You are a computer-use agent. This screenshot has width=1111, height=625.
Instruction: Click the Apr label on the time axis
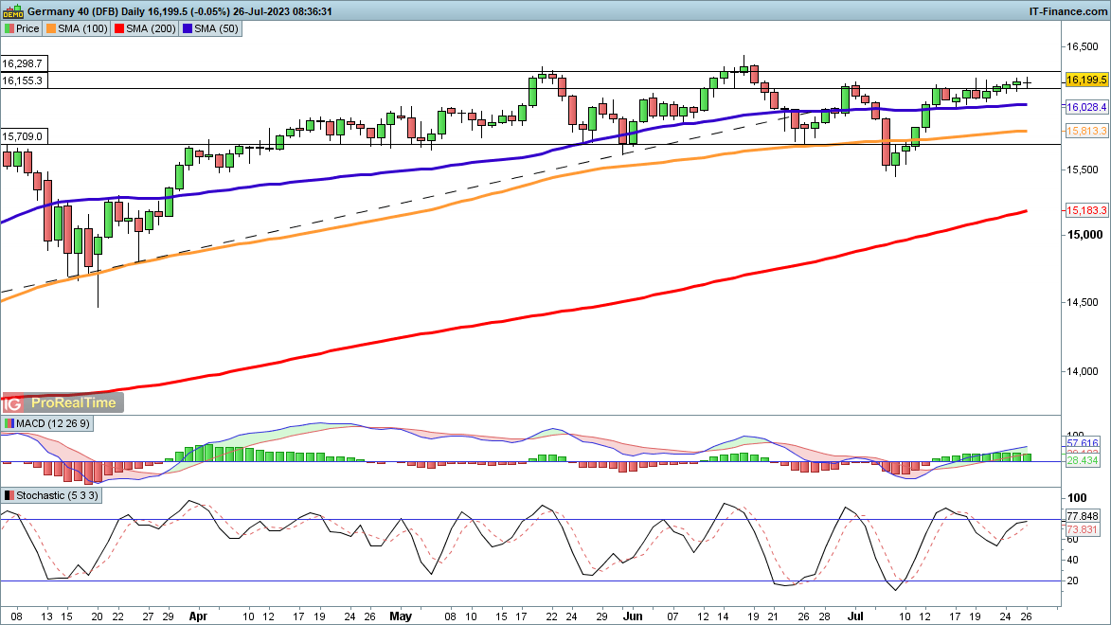pyautogui.click(x=198, y=616)
